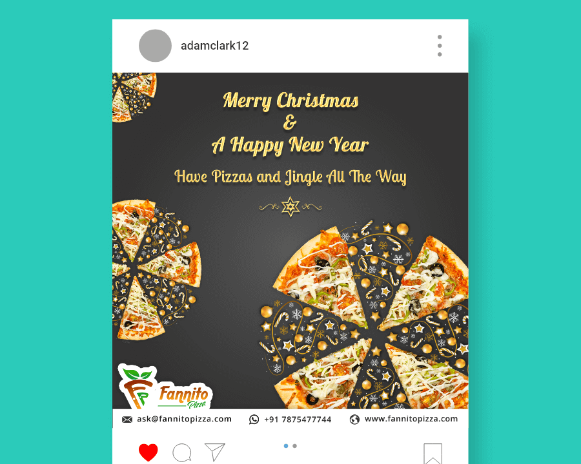This screenshot has width=581, height=464.
Task: Share post via paper plane icon
Action: 215,452
